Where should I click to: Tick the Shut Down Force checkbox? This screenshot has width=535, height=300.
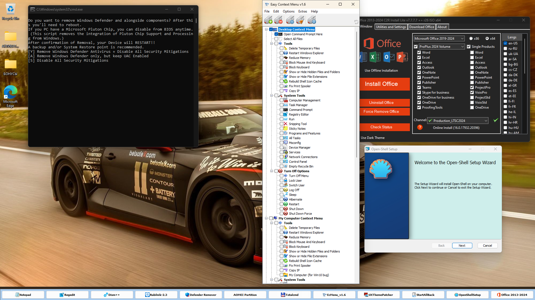[281, 214]
